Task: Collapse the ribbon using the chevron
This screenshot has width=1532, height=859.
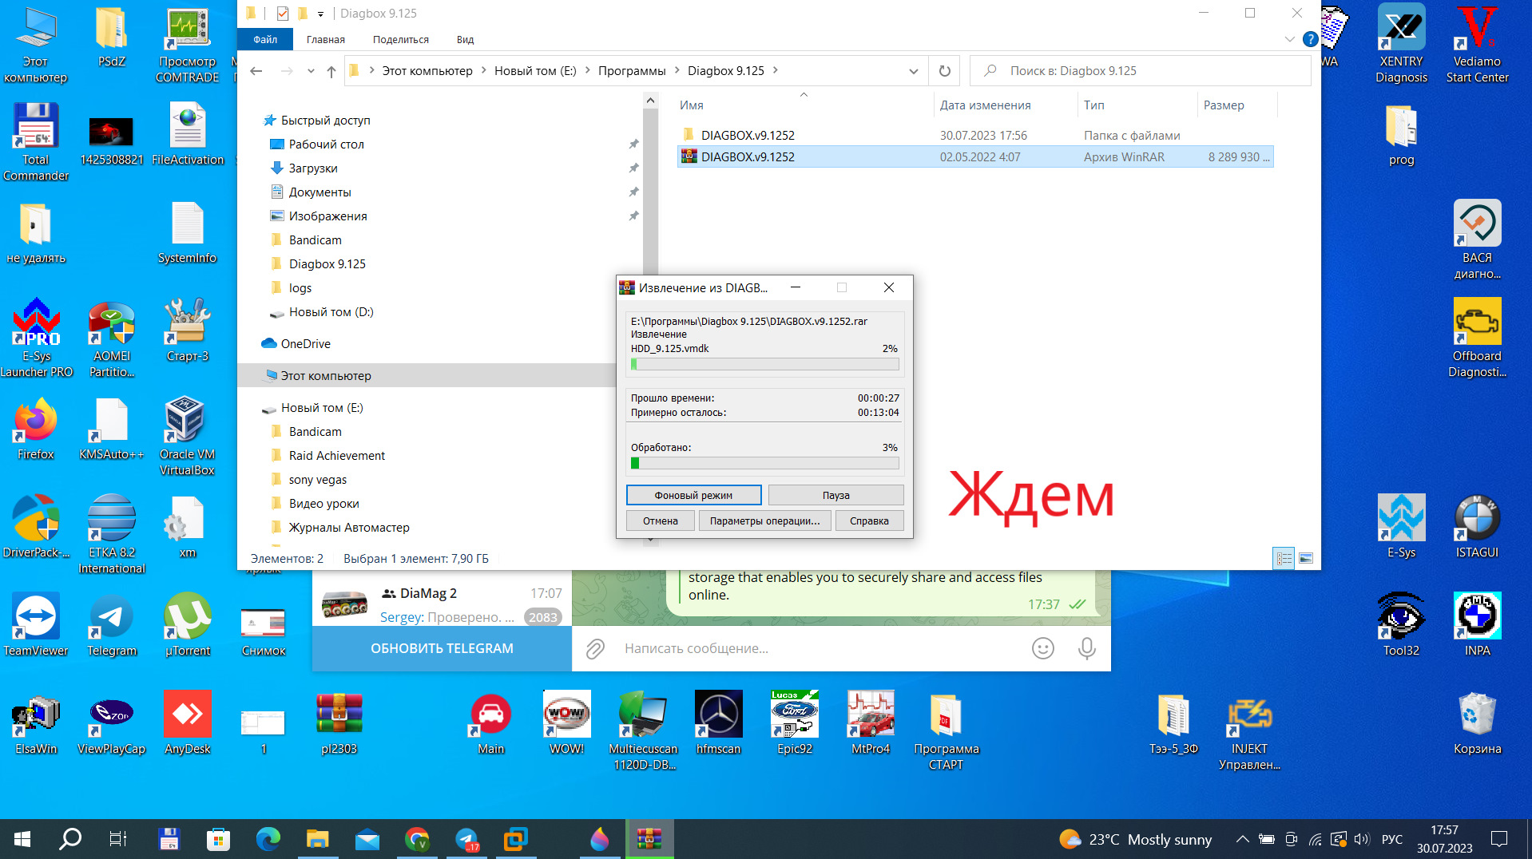Action: (1288, 38)
